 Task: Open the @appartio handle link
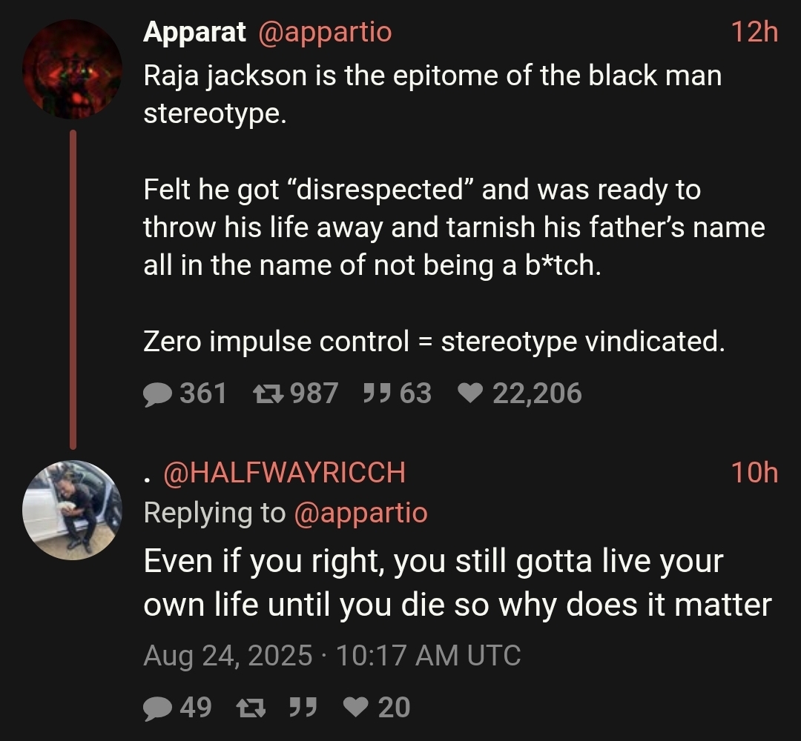[x=325, y=32]
